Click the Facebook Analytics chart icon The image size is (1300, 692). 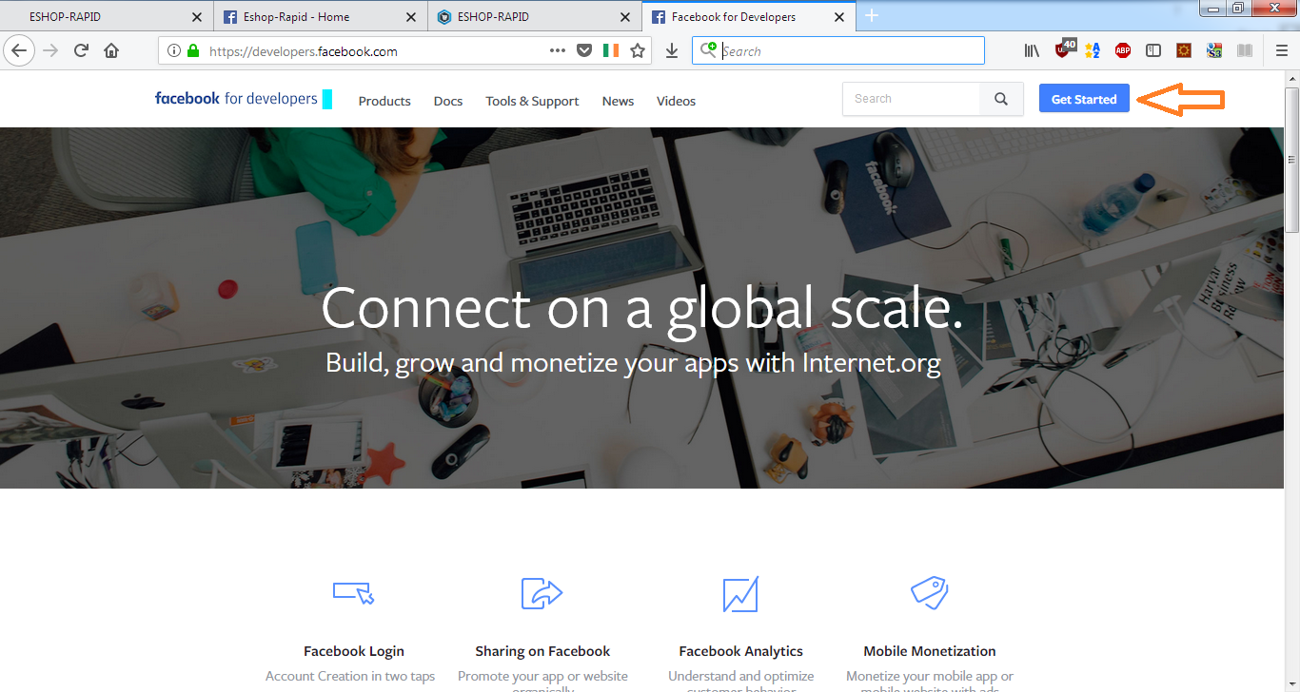tap(740, 593)
